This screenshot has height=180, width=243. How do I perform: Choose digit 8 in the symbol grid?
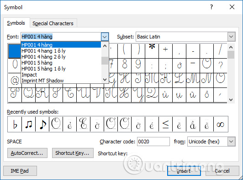pyautogui.click(x=124, y=65)
